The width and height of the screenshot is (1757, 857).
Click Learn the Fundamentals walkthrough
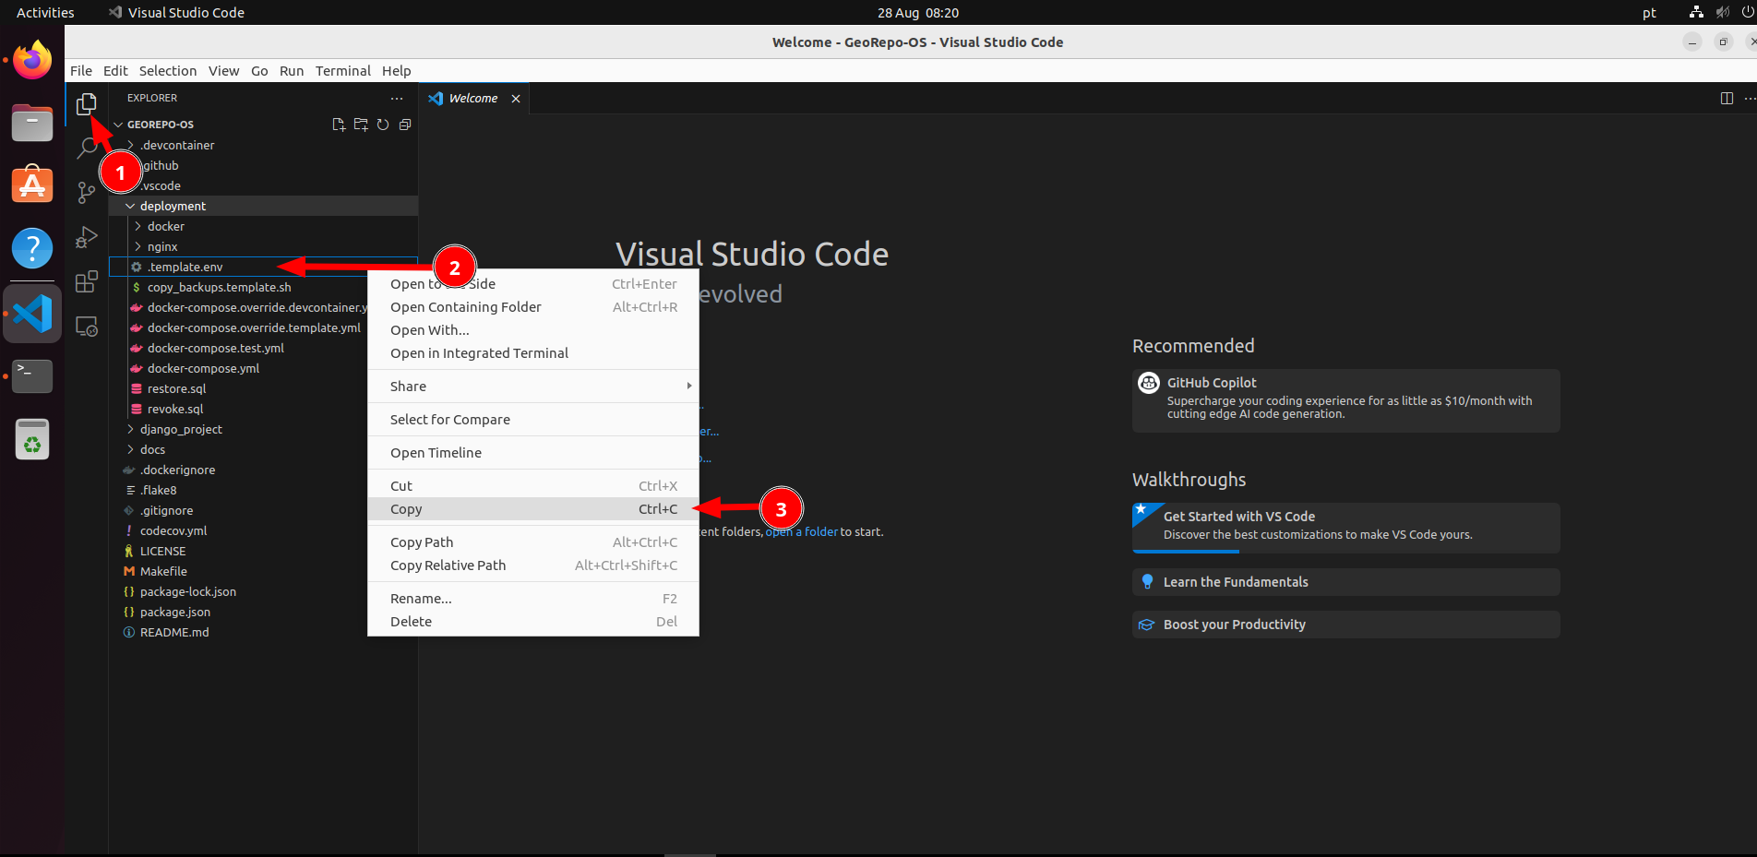click(1345, 582)
